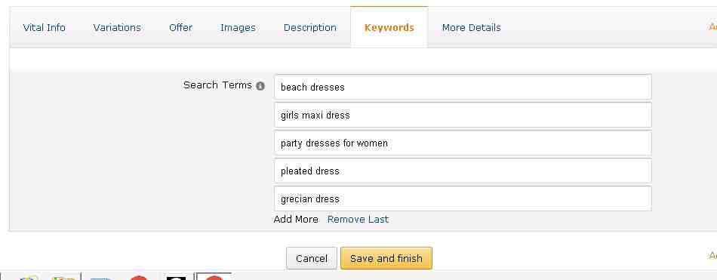This screenshot has width=717, height=280.
Task: Click the Add More link
Action: coord(296,219)
